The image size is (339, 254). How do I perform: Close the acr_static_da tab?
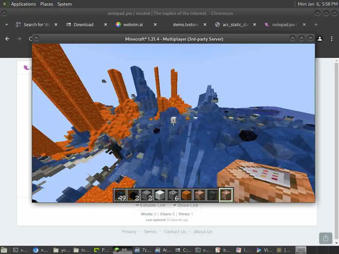tap(255, 24)
